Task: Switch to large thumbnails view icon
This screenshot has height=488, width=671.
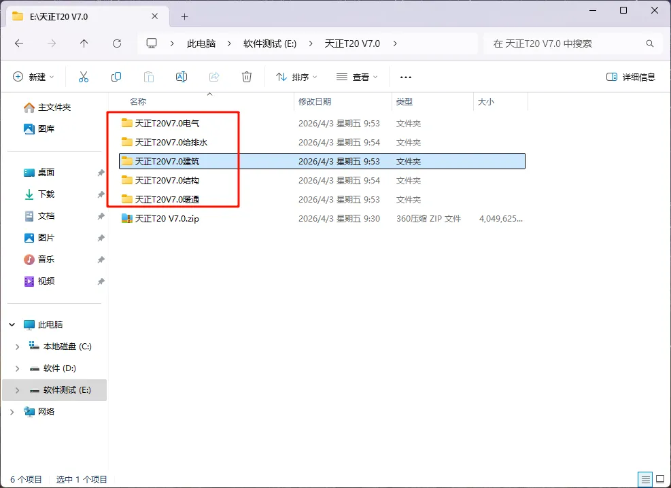Action: (x=660, y=479)
